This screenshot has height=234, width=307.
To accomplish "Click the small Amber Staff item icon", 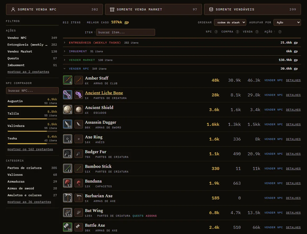I will [x=79, y=80].
